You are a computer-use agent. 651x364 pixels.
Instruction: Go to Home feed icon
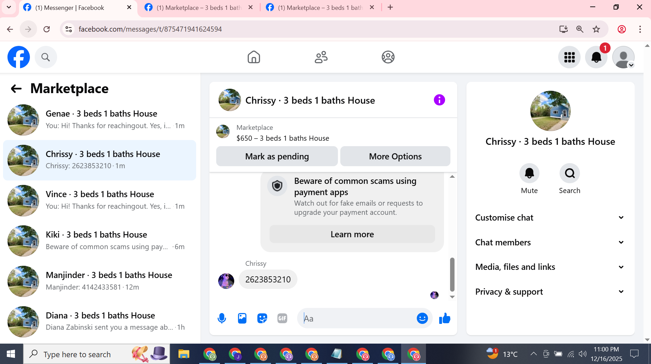click(254, 57)
